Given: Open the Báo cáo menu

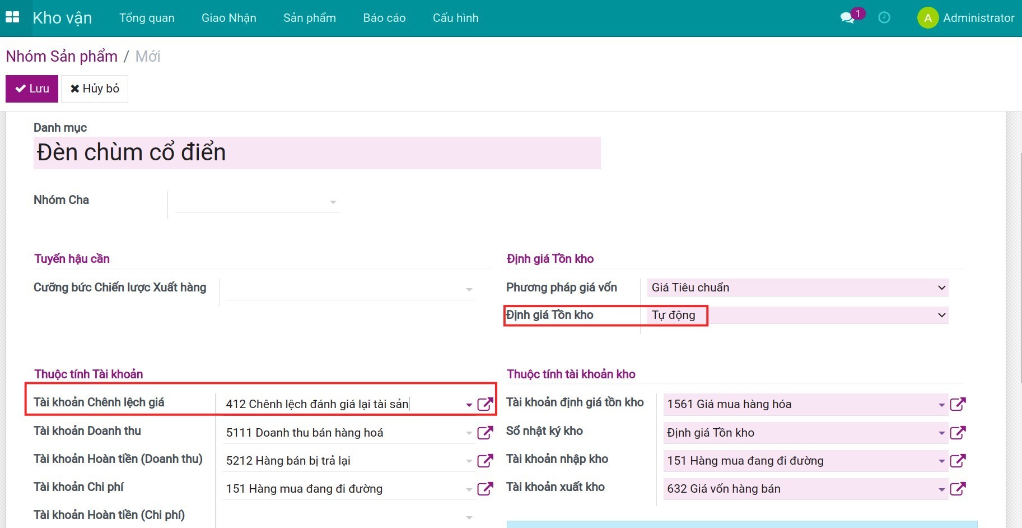Looking at the screenshot, I should [384, 18].
